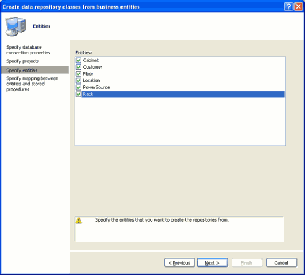Viewport: 305px width, 275px height.
Task: Uncheck the Customer entity checkbox
Action: click(79, 67)
